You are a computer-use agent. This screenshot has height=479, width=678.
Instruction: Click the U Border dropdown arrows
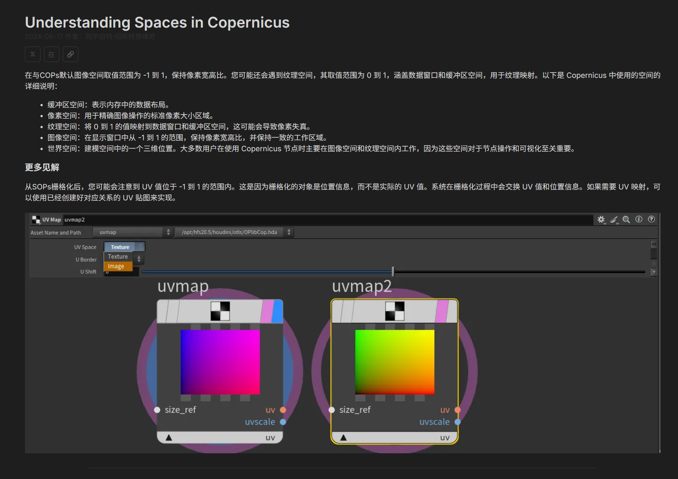pyautogui.click(x=139, y=259)
